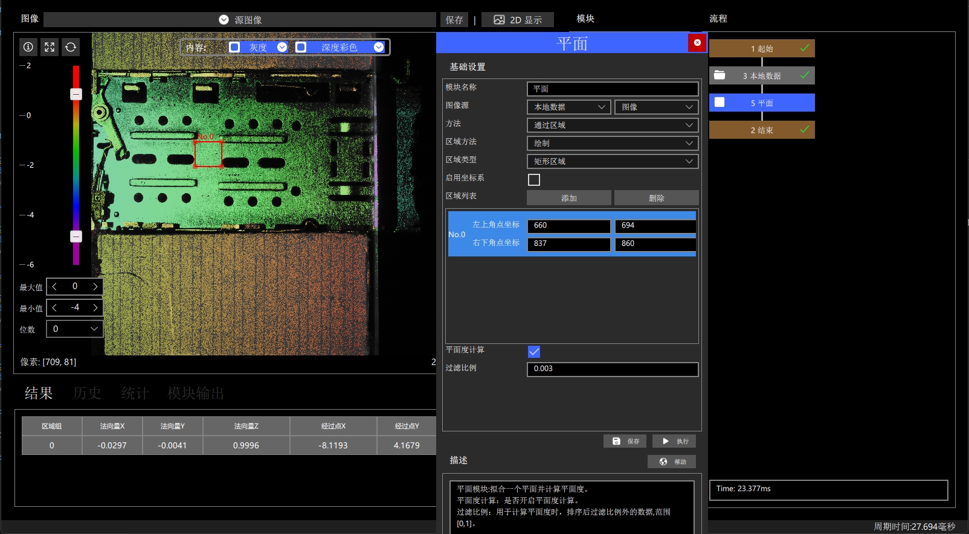The width and height of the screenshot is (969, 534).
Task: Click the 添加 region button
Action: (569, 198)
